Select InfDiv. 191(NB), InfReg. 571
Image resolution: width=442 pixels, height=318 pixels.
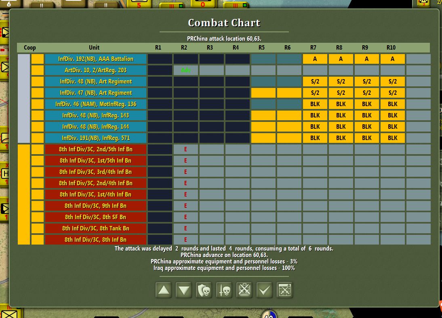click(x=96, y=138)
